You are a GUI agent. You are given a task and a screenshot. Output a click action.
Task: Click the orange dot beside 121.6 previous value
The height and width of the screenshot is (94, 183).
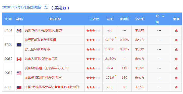pyautogui.click(x=116, y=76)
